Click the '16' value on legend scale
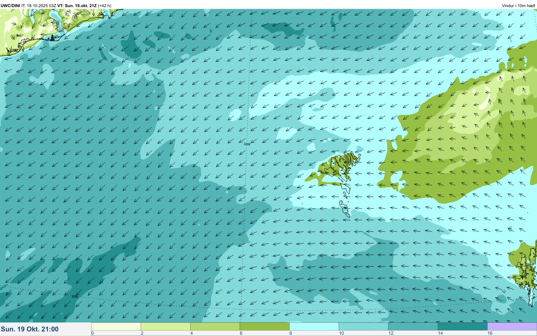The height and width of the screenshot is (336, 537). 489,333
